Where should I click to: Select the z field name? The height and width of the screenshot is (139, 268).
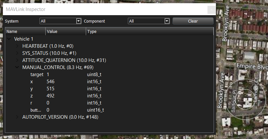tap(32, 96)
